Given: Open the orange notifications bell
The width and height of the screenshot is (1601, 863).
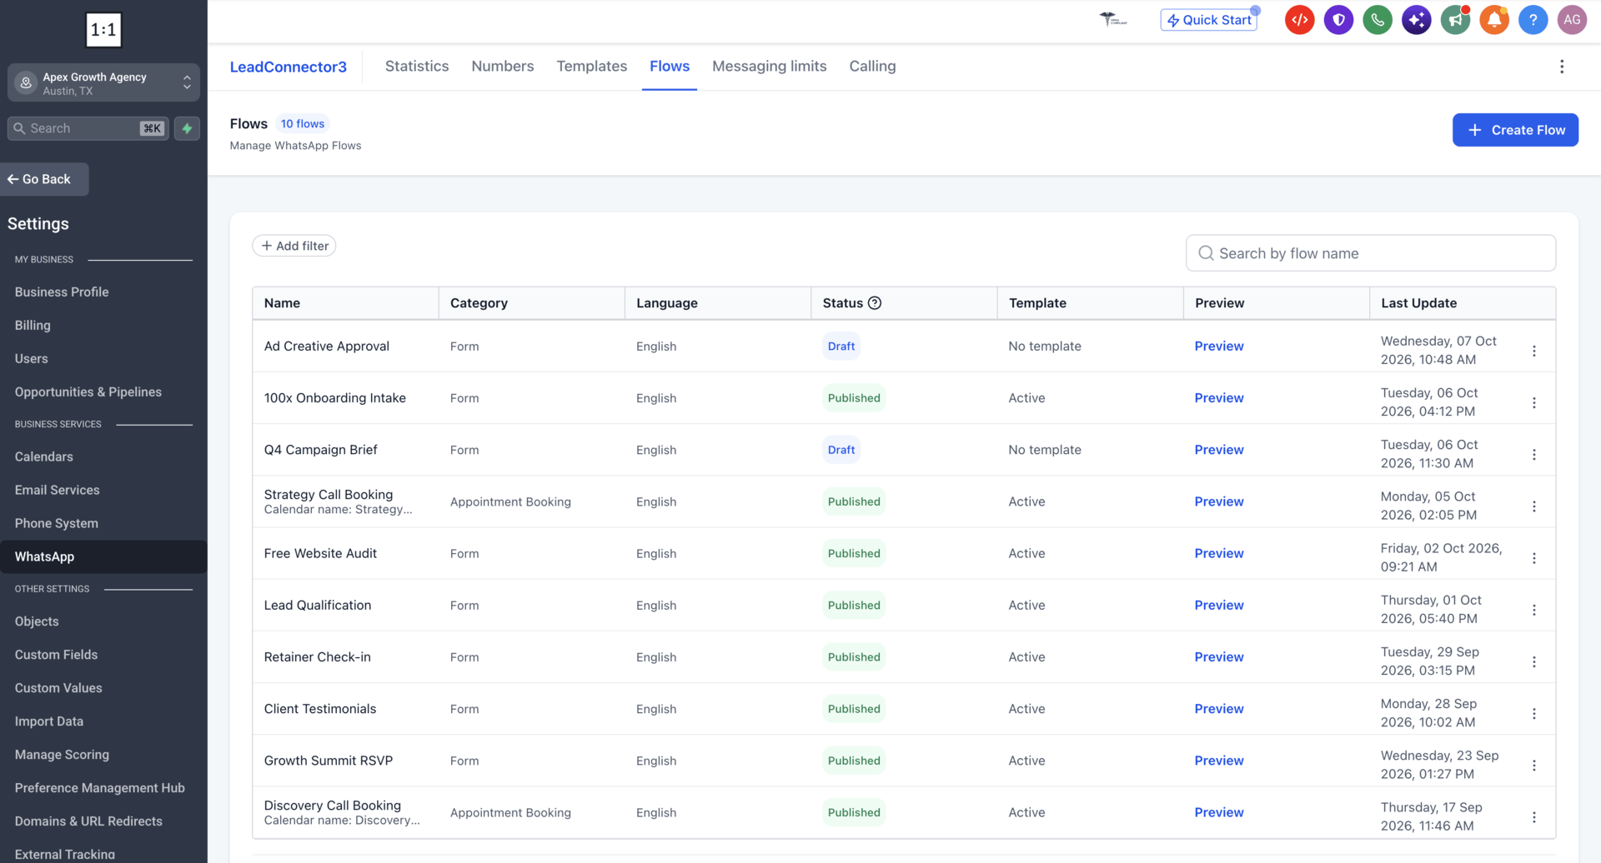Looking at the screenshot, I should (x=1494, y=20).
